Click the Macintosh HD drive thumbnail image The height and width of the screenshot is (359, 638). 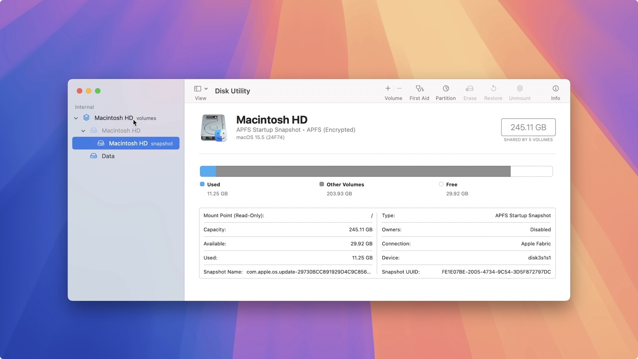click(x=213, y=128)
